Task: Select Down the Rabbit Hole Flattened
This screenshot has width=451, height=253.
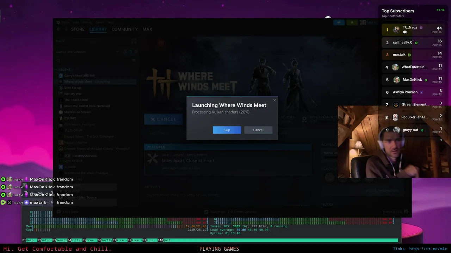Action: [87, 106]
